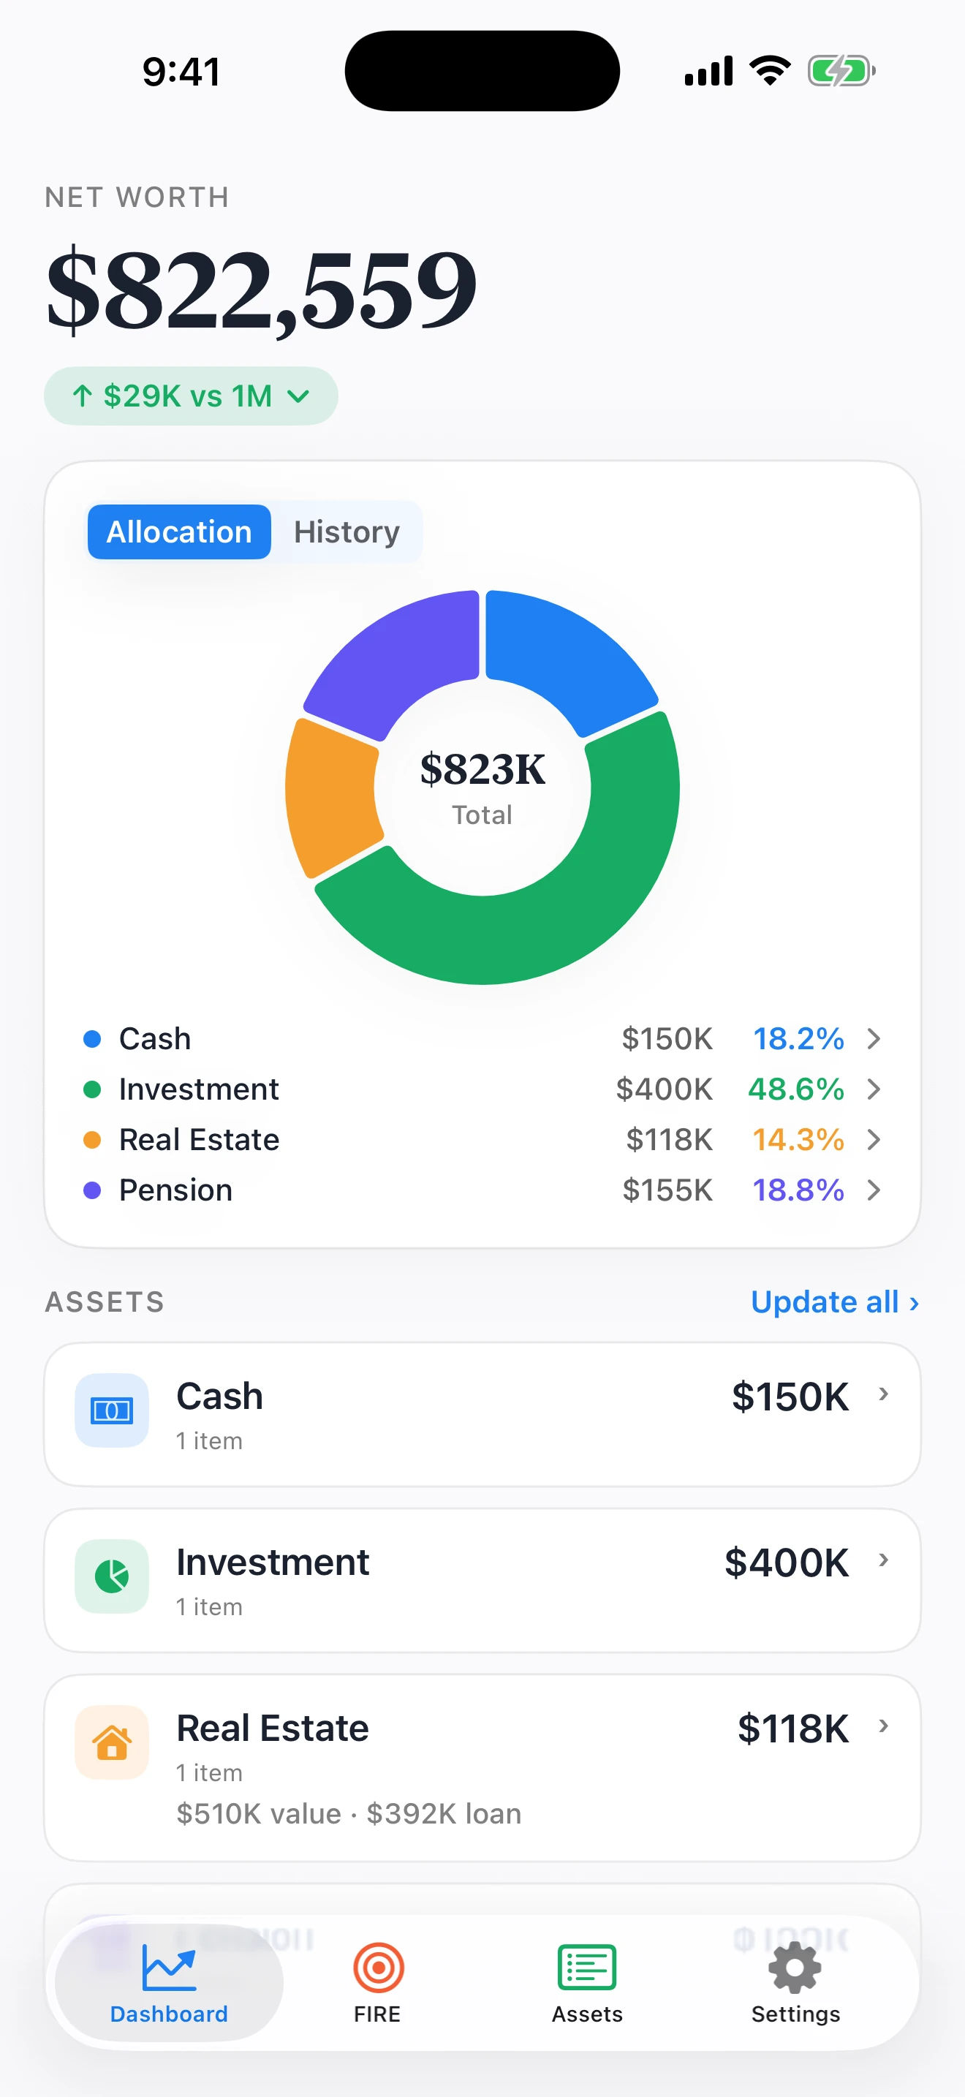Open the Dashboard tab icon

(x=168, y=1967)
